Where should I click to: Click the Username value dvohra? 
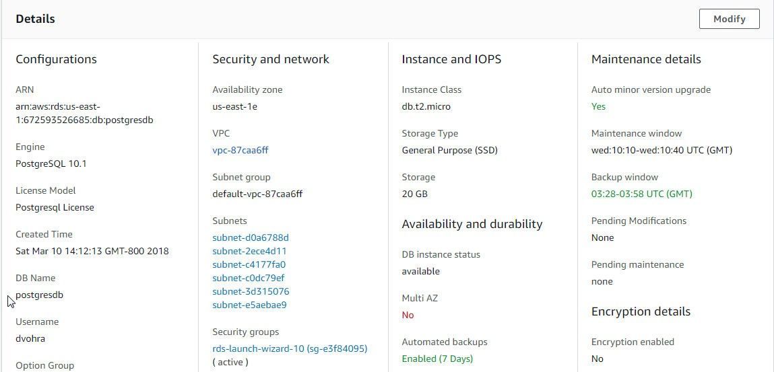click(x=30, y=338)
